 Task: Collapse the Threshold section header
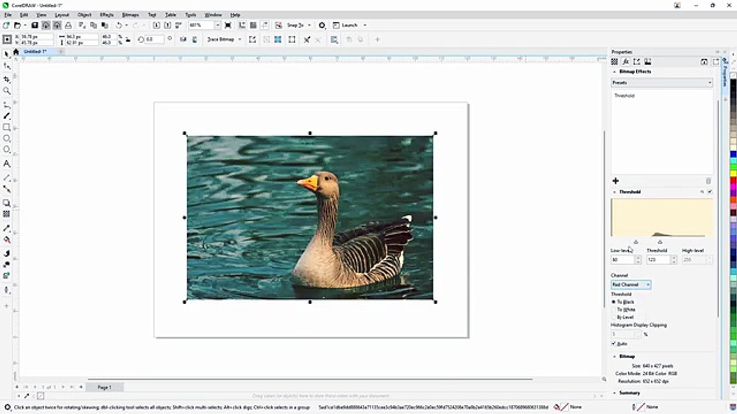click(x=614, y=191)
